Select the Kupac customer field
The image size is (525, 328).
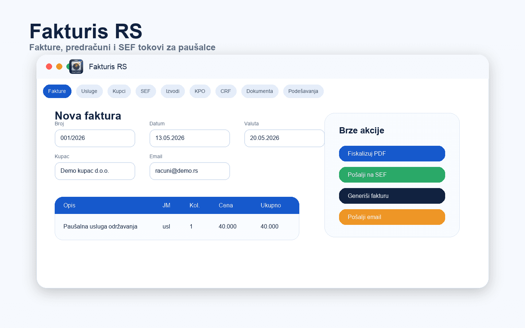coord(95,171)
